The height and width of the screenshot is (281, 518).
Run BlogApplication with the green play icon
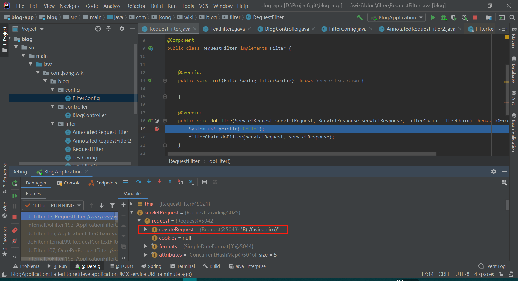(x=433, y=17)
